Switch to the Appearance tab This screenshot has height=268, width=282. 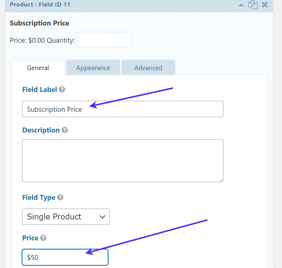pyautogui.click(x=93, y=68)
